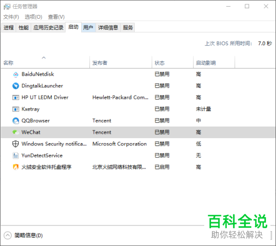Select Windows Security notifica... row name
Viewport: 276px width, 246px height.
pyautogui.click(x=54, y=144)
